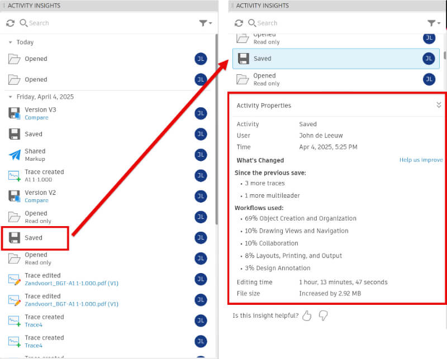Click the thumbs up icon
The width and height of the screenshot is (447, 359).
[x=306, y=316]
